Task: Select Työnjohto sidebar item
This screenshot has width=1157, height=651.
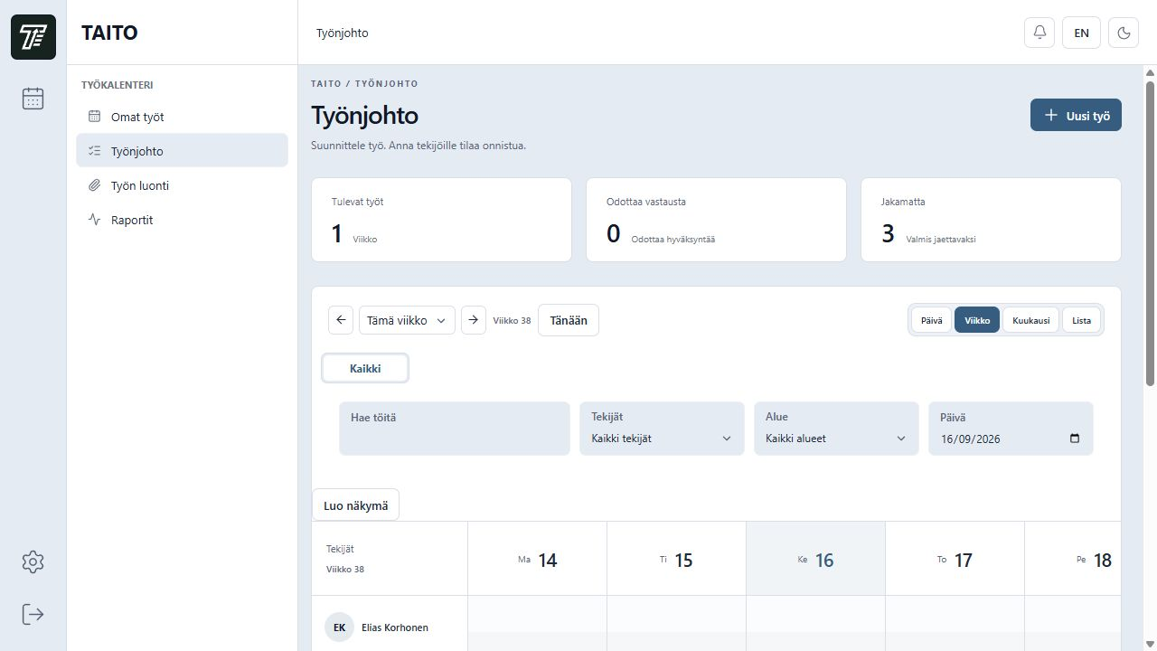Action: coord(182,151)
